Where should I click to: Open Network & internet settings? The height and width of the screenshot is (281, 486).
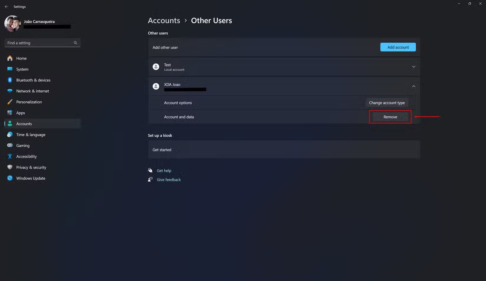[x=32, y=91]
